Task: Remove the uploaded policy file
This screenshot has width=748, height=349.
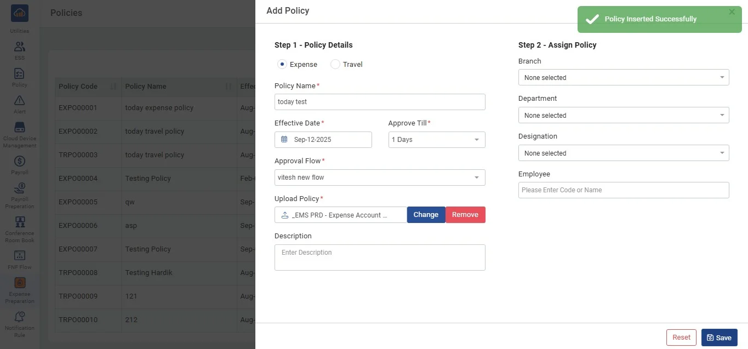Action: tap(465, 215)
